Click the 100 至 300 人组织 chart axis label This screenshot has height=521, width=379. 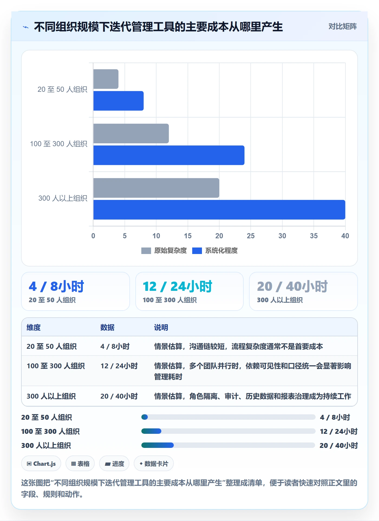tap(58, 144)
